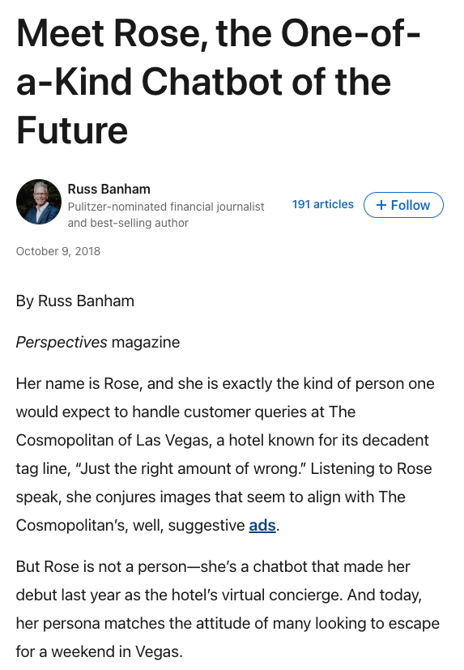Image resolution: width=464 pixels, height=670 pixels.
Task: Click the 'Pulitzer-nominated financial journalist' tagline
Action: 166,207
